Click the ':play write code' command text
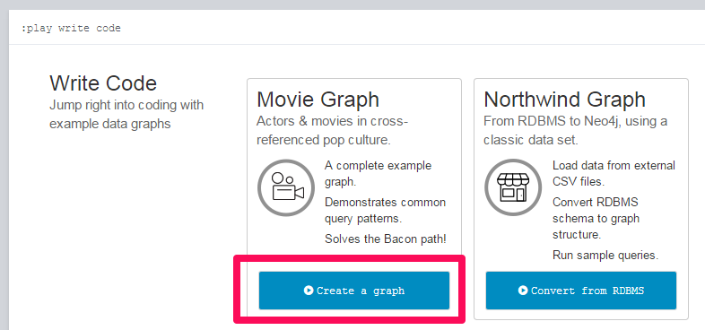Viewport: 705px width, 330px height. (71, 29)
